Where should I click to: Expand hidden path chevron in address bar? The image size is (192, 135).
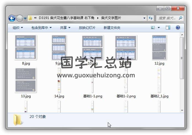pyautogui.click(x=35, y=18)
